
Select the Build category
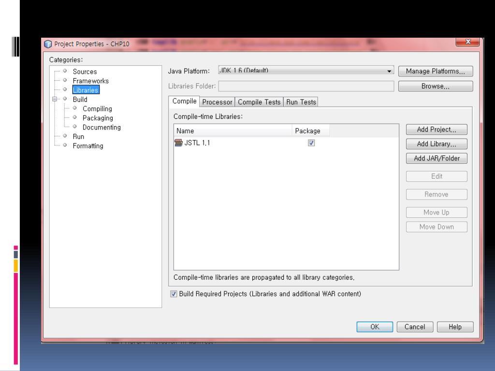click(80, 100)
